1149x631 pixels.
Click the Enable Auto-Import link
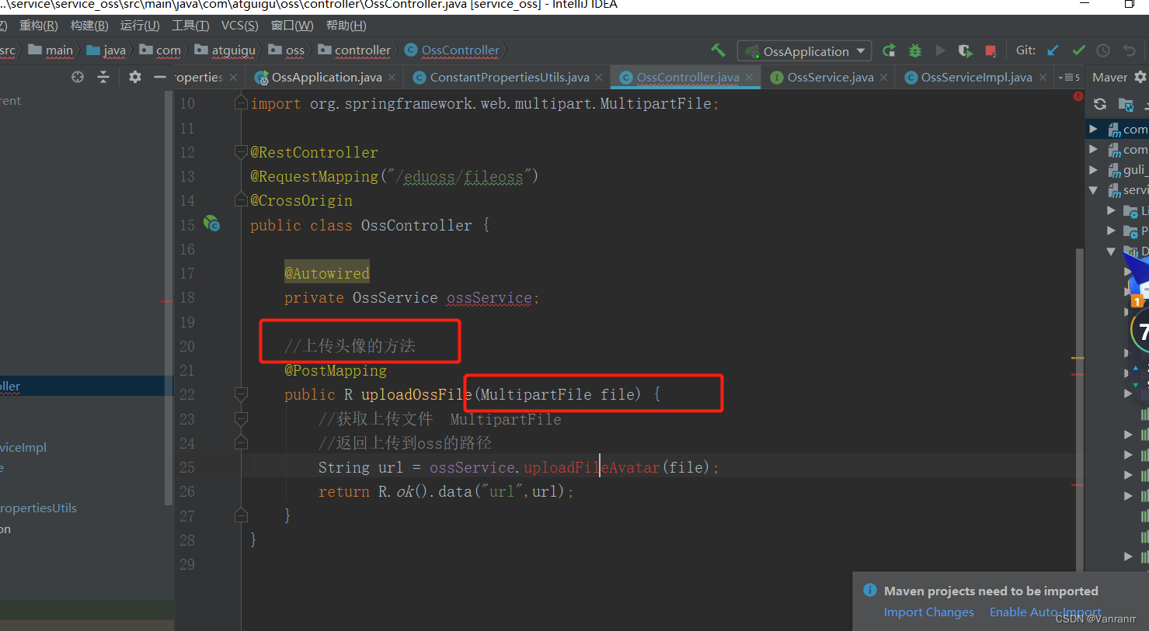[x=1045, y=612]
